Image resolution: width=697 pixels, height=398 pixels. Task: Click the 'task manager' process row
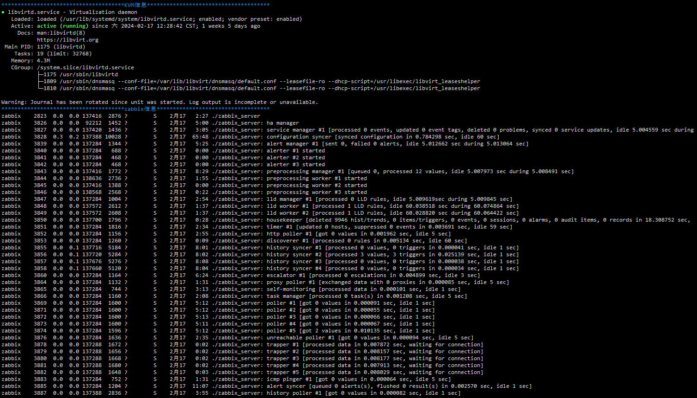(x=234, y=296)
